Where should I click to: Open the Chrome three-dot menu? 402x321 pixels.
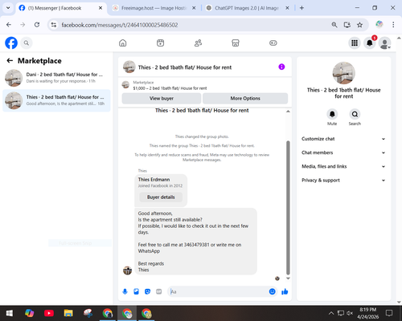point(393,25)
